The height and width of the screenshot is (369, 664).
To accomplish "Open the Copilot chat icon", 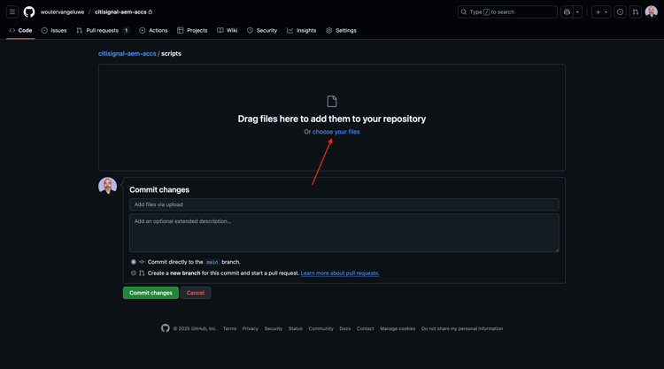I will tap(567, 12).
